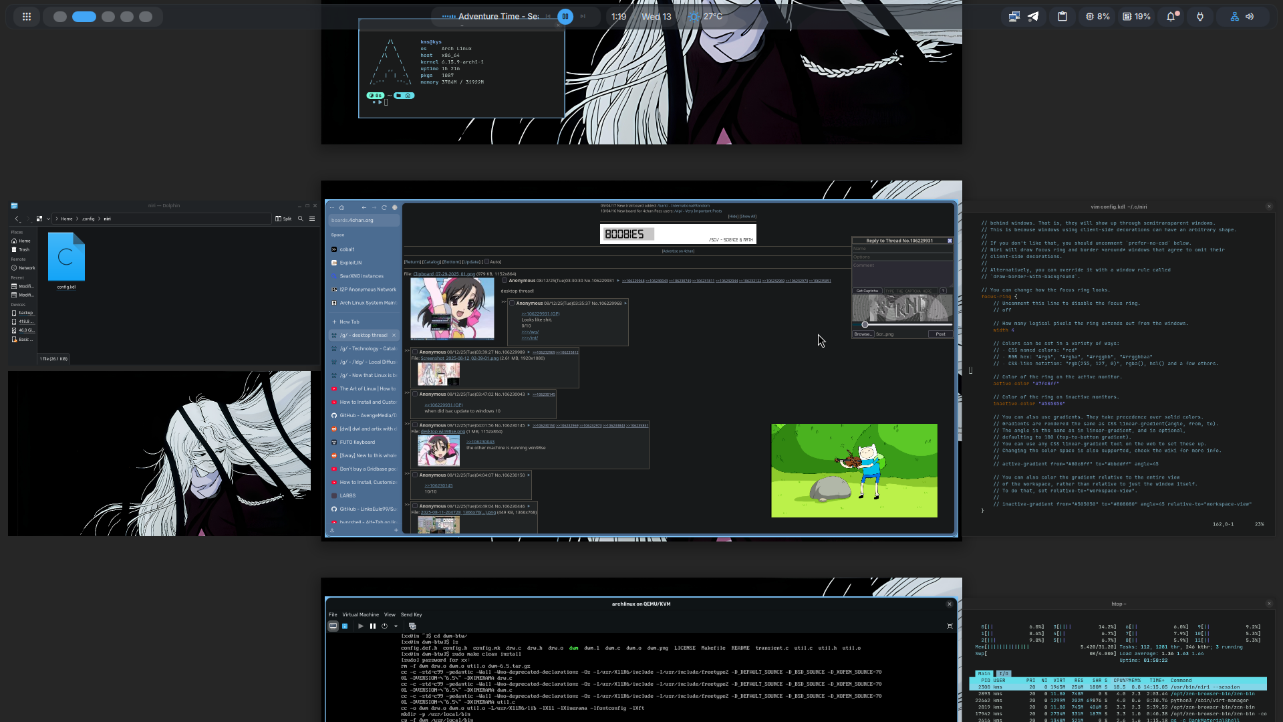Viewport: 1283px width, 722px height.
Task: Pause Adventure Time media in top bar
Action: 565,17
